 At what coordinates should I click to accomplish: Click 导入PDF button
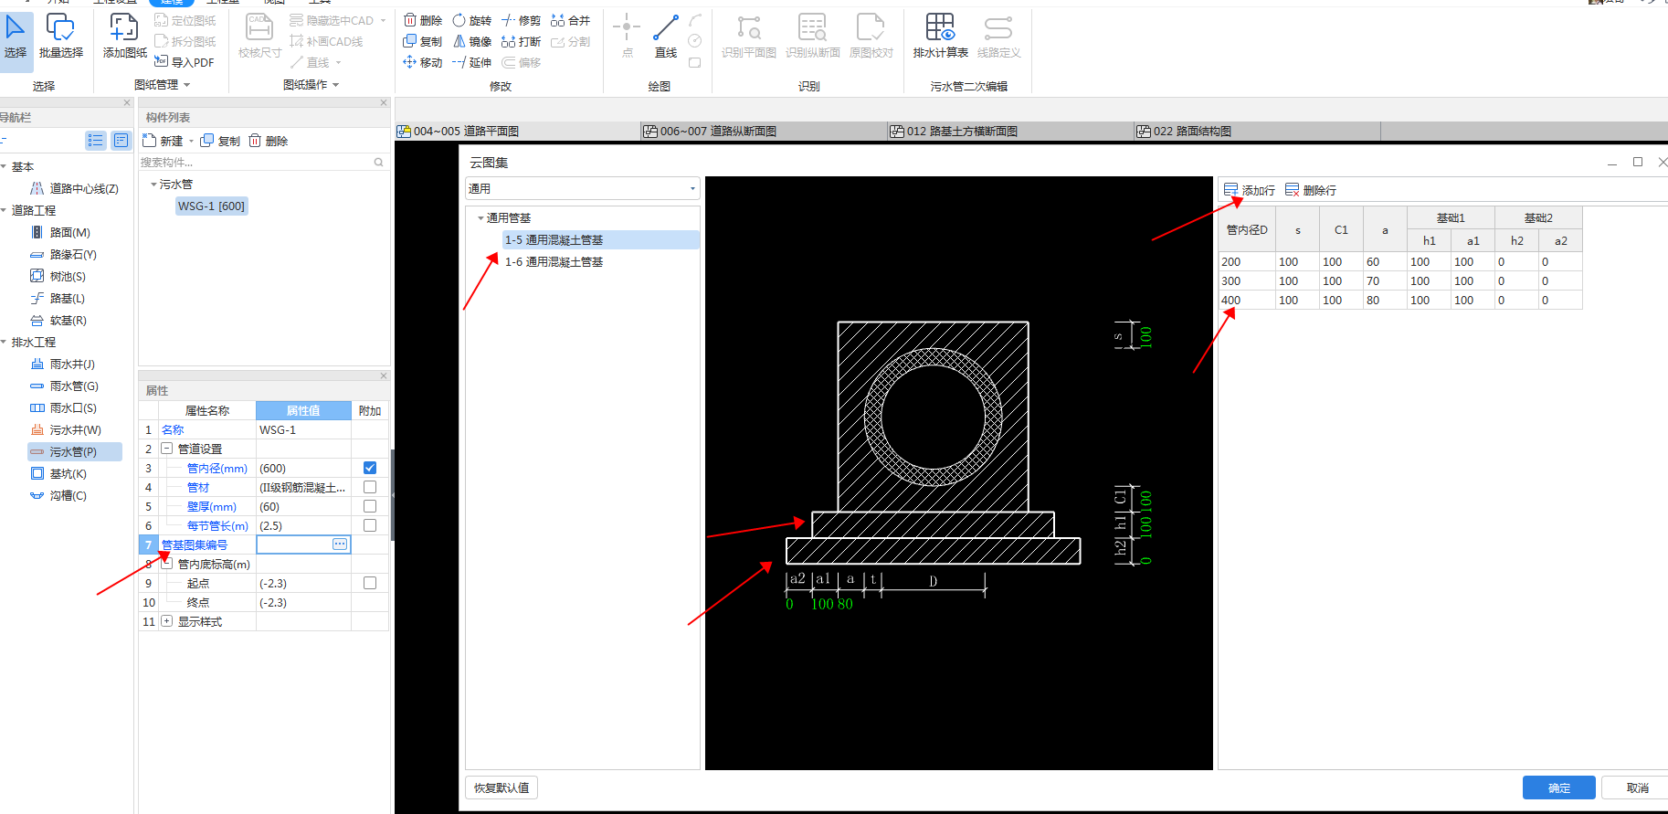[185, 62]
